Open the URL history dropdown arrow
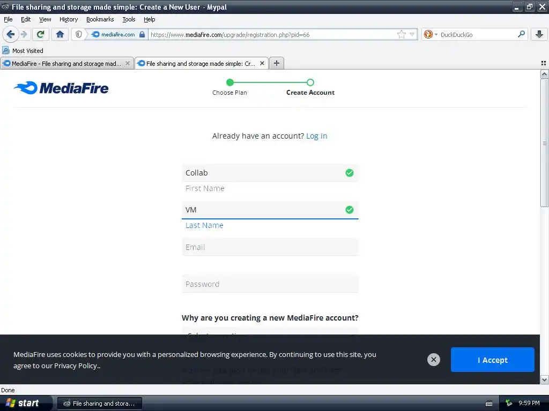This screenshot has height=411, width=549. [x=412, y=34]
